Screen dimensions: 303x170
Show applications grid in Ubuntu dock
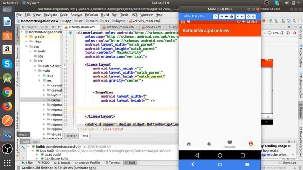pos(7,163)
